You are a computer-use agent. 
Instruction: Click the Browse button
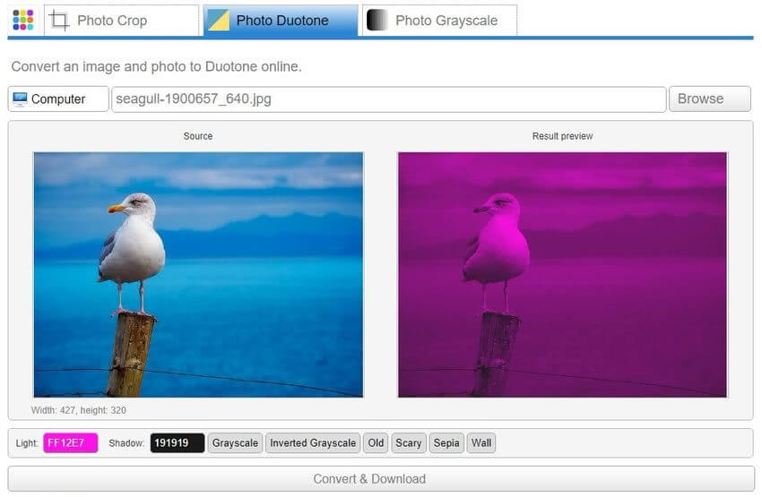click(x=709, y=99)
